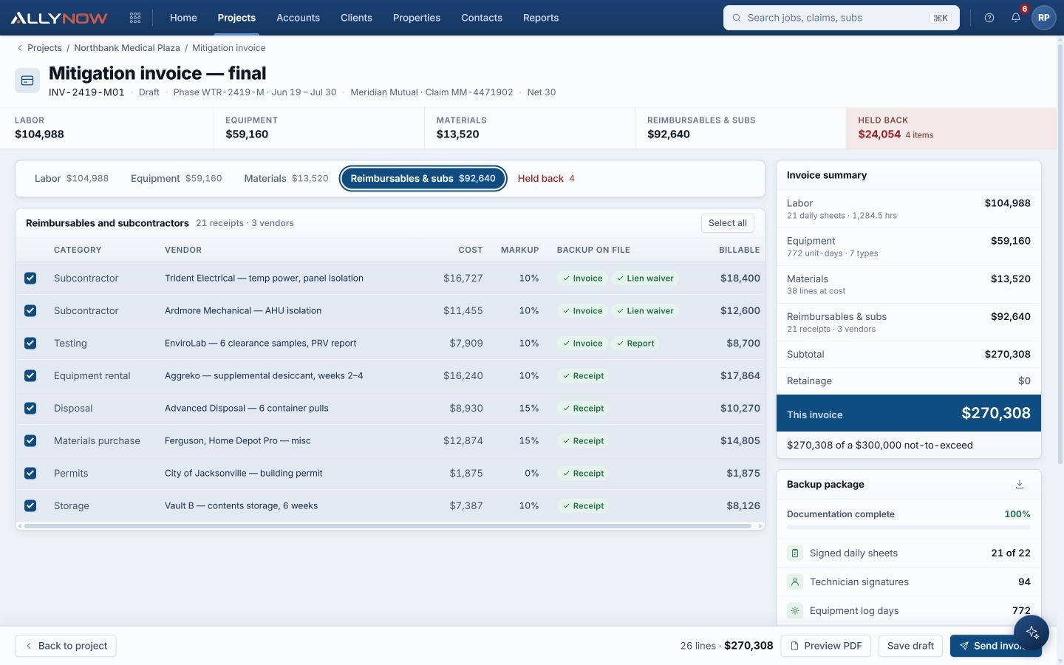The height and width of the screenshot is (665, 1064).
Task: Open Clients in top navigation
Action: coord(356,18)
